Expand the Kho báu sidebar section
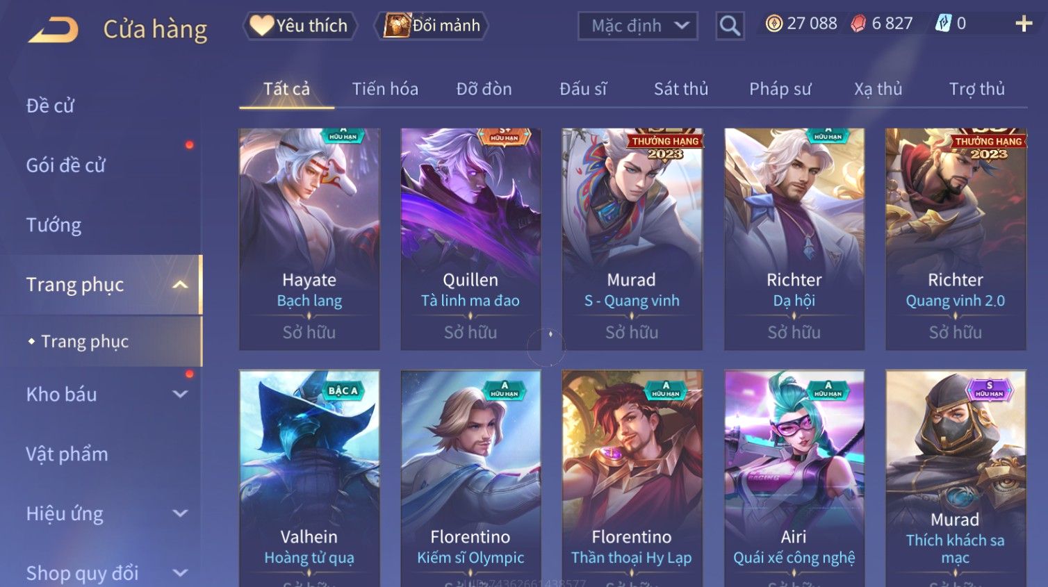Screen dimensions: 1048x587 click(x=180, y=395)
